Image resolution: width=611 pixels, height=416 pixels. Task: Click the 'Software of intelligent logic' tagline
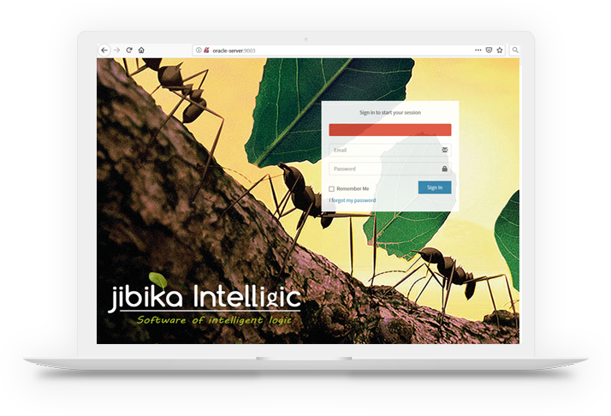point(214,320)
